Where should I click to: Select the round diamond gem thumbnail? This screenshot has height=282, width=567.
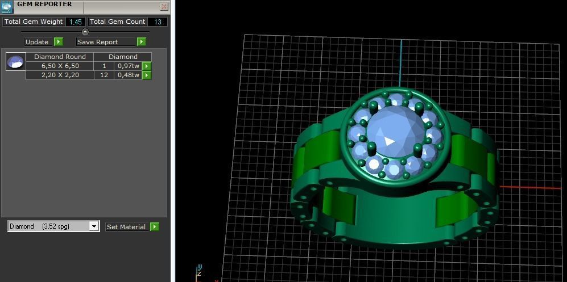(16, 61)
